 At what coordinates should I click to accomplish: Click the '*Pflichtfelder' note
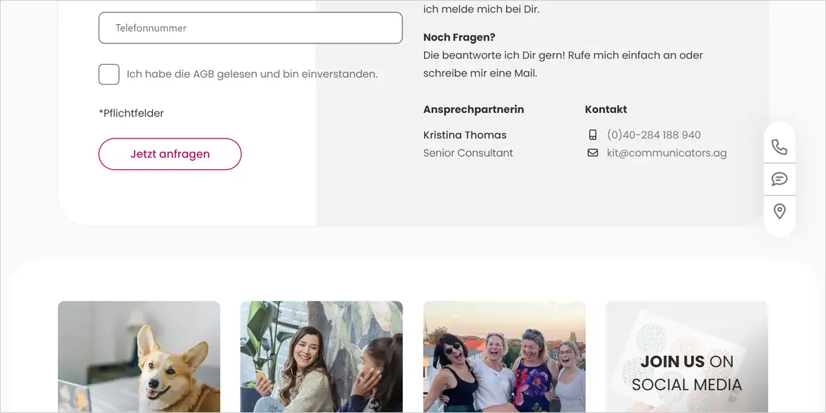tap(131, 114)
